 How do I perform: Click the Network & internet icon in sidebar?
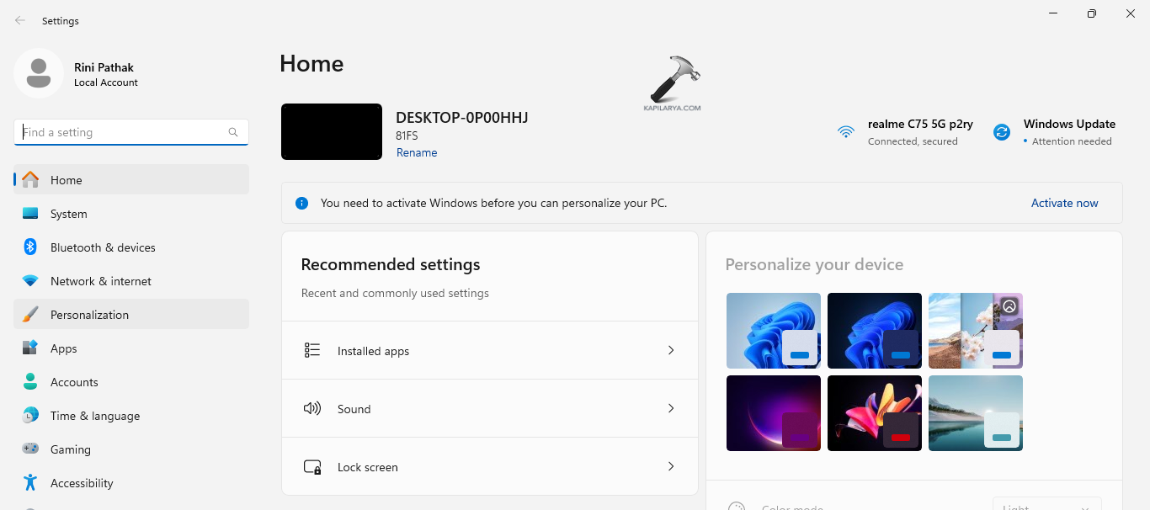(30, 280)
